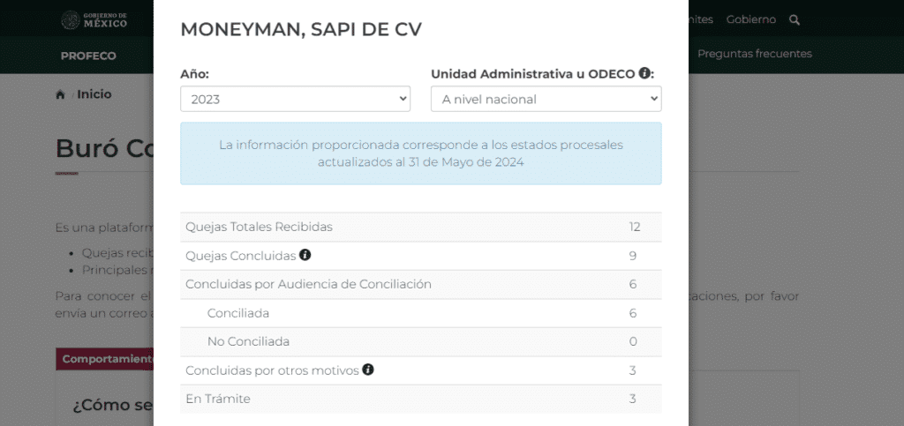Click the Gobierno de México logo
The image size is (904, 426).
94,19
